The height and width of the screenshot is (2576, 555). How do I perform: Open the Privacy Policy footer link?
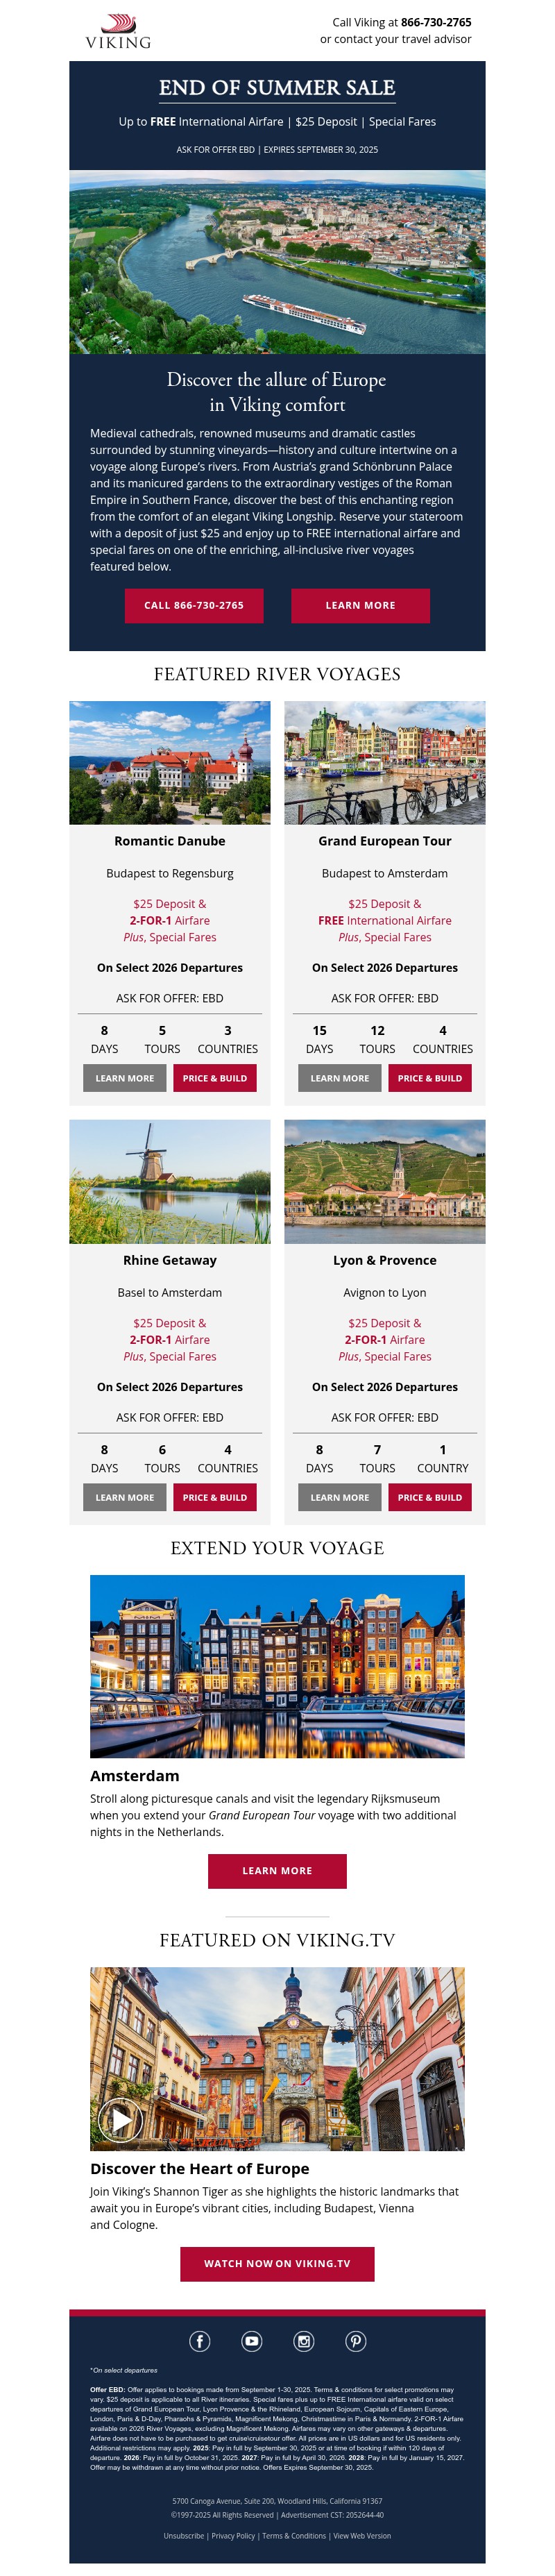233,2535
